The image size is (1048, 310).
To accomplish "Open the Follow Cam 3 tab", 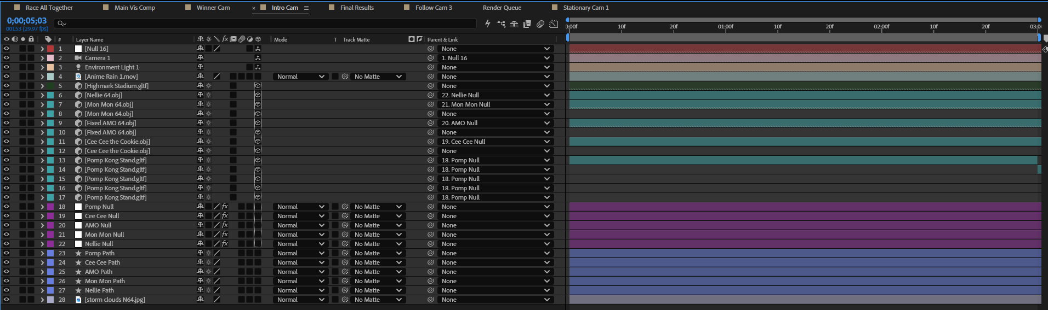I will pos(434,8).
